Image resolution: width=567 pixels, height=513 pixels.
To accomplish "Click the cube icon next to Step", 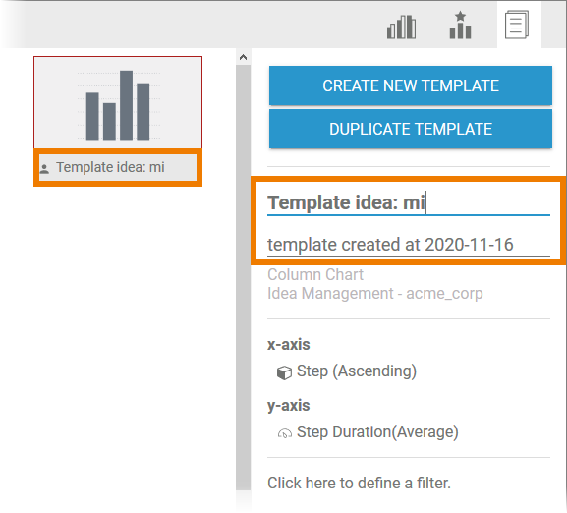I will 284,372.
